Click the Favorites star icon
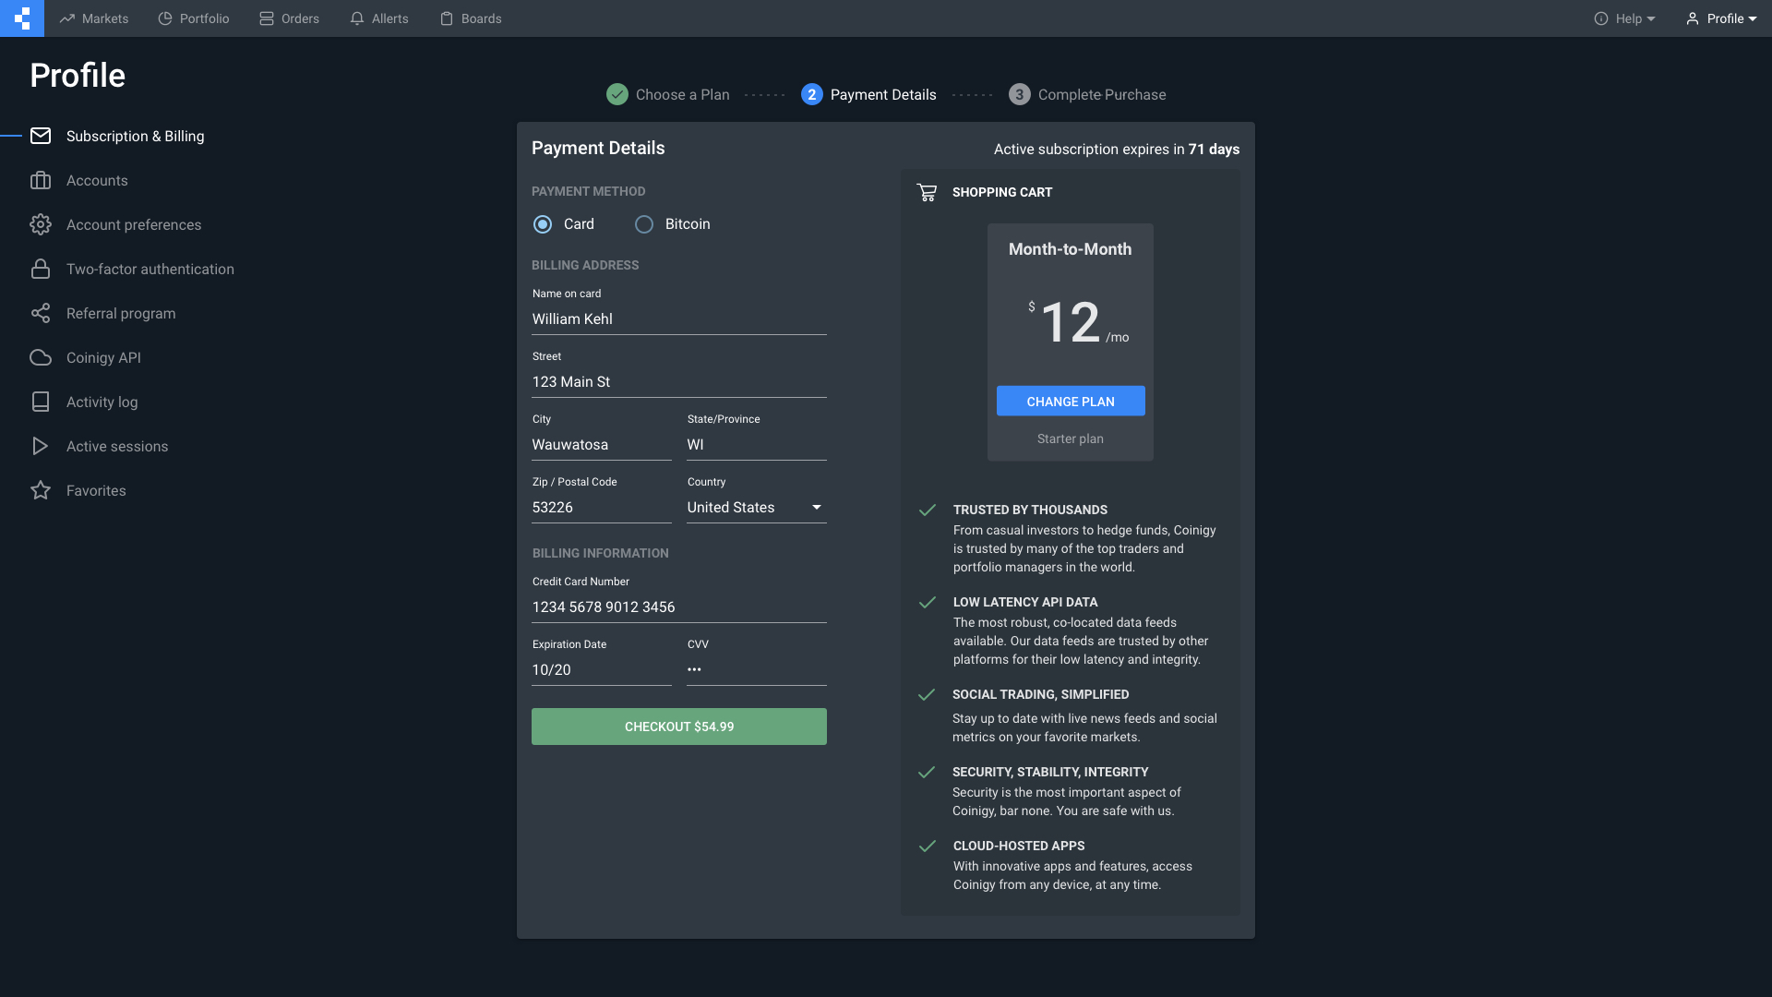Image resolution: width=1772 pixels, height=997 pixels. click(x=41, y=491)
